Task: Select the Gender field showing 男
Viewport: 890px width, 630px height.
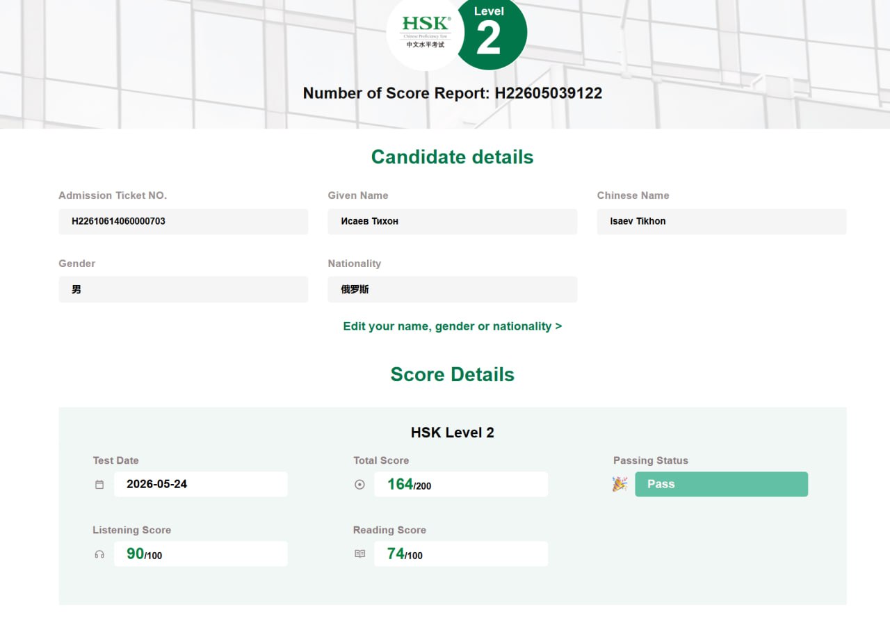Action: (184, 289)
